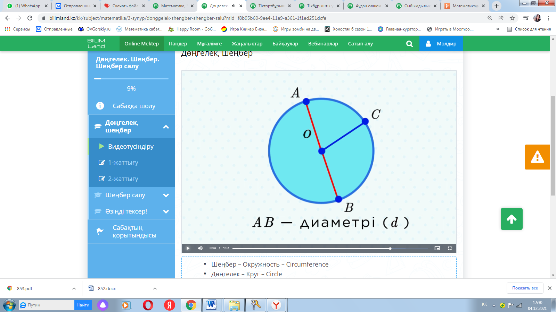The image size is (556, 312).
Task: Click the Сатып алу link
Action: (x=360, y=44)
